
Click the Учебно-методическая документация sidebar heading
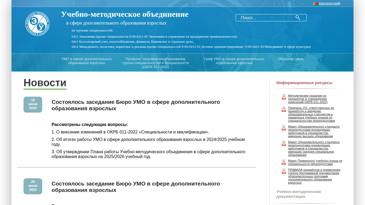[298, 194]
